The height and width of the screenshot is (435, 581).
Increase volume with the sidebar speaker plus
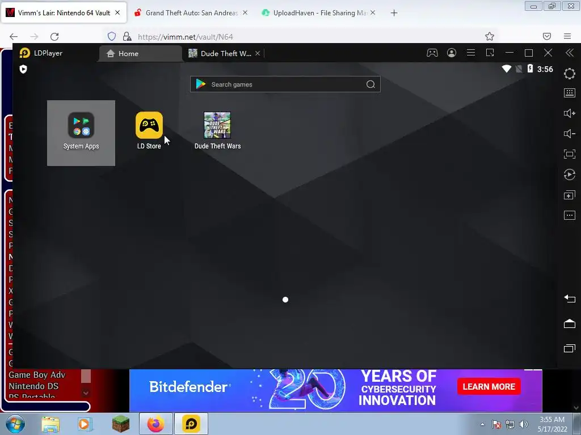click(569, 113)
